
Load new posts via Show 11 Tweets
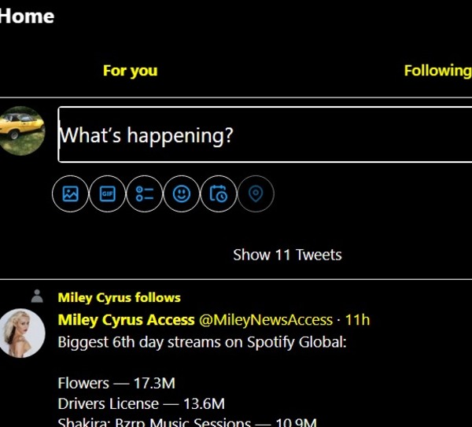pyautogui.click(x=287, y=255)
